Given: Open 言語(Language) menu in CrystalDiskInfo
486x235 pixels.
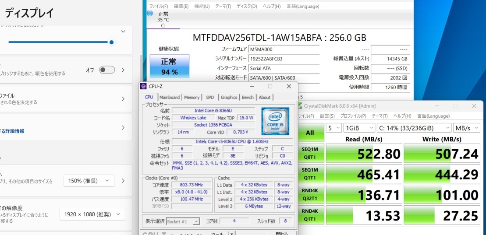Looking at the screenshot, I should 302,6.
